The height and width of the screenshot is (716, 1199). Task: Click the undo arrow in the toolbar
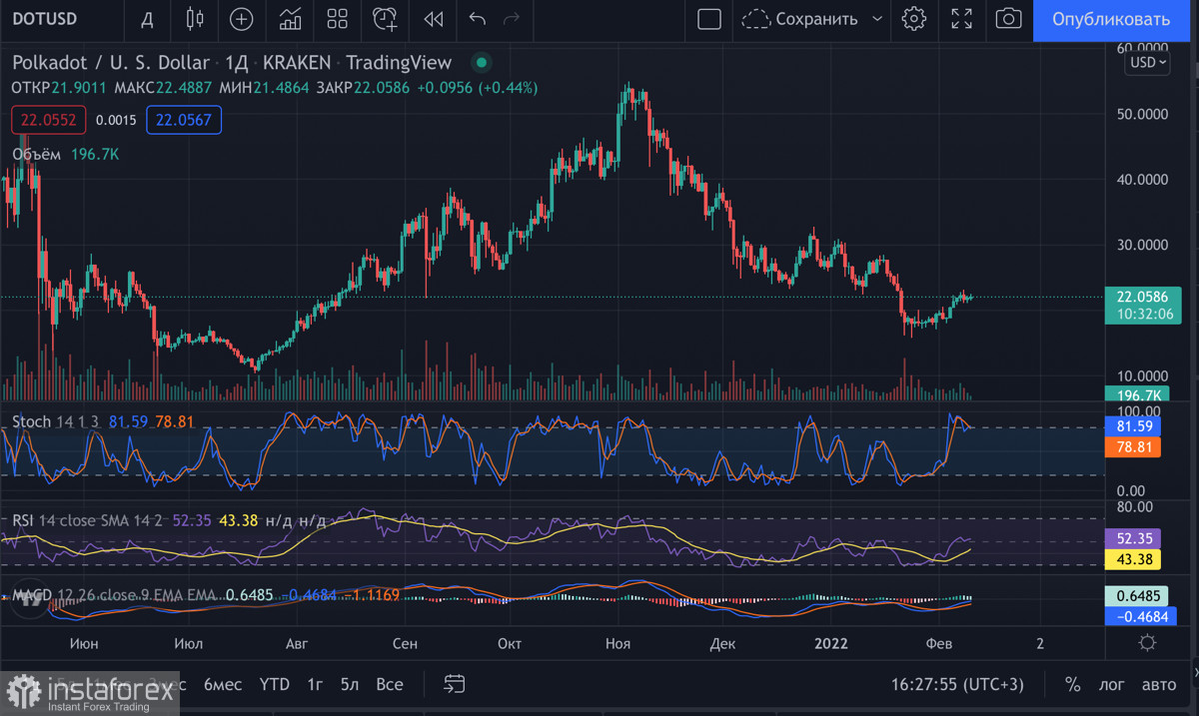point(478,19)
